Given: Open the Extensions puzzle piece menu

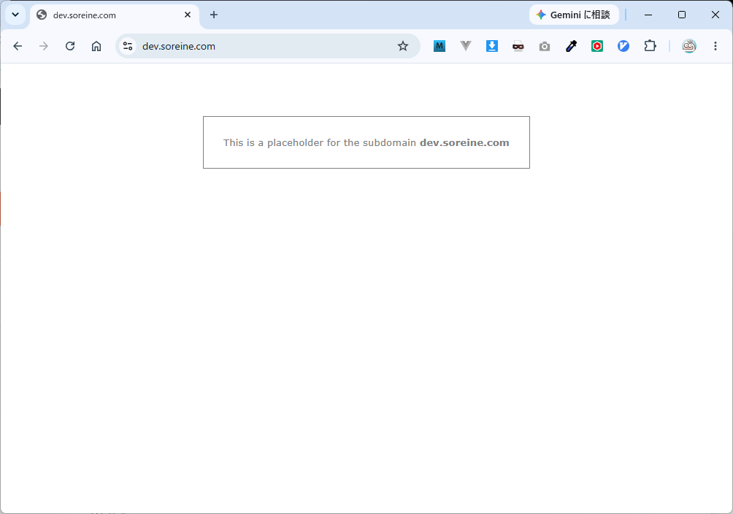Looking at the screenshot, I should [x=650, y=46].
